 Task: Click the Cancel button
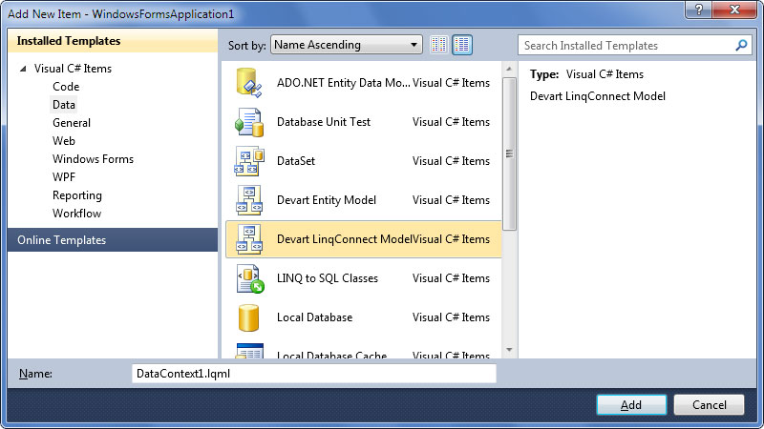click(x=709, y=404)
